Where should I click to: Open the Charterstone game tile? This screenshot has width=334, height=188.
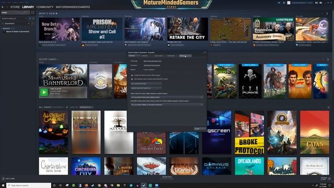(x=54, y=166)
